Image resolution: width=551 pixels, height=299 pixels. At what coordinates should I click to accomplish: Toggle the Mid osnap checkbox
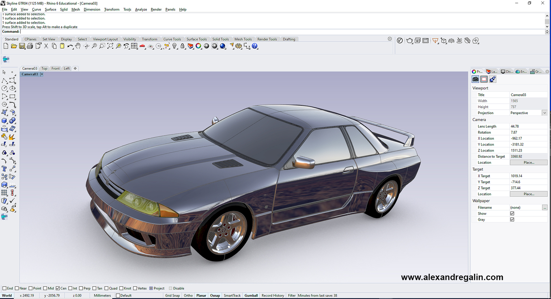click(x=45, y=288)
